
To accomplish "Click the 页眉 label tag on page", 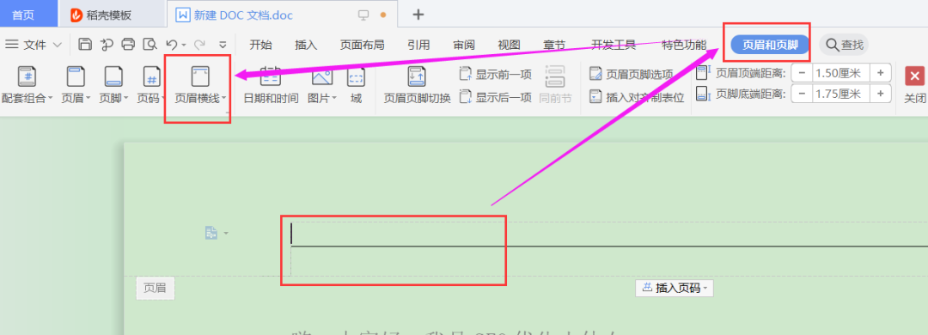I will [x=155, y=289].
